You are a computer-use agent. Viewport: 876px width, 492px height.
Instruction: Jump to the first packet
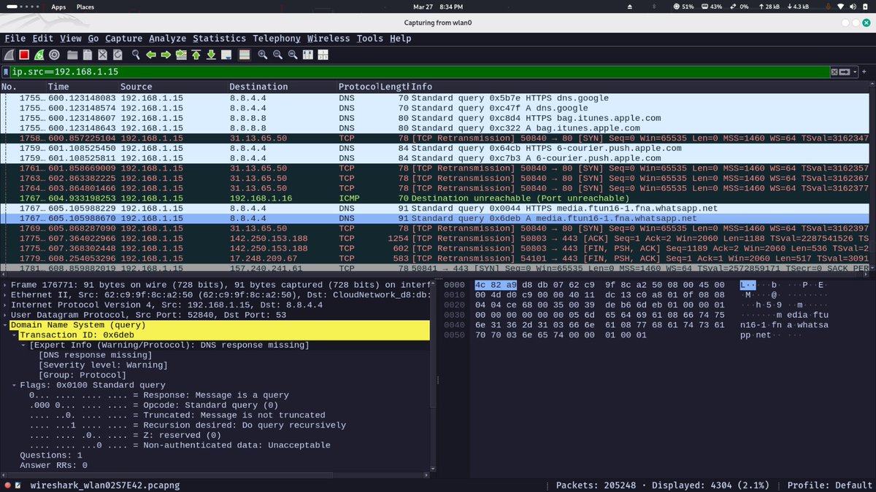[x=196, y=55]
